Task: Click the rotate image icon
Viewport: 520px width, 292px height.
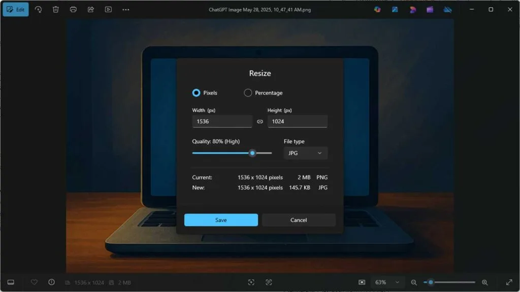Action: pyautogui.click(x=38, y=10)
